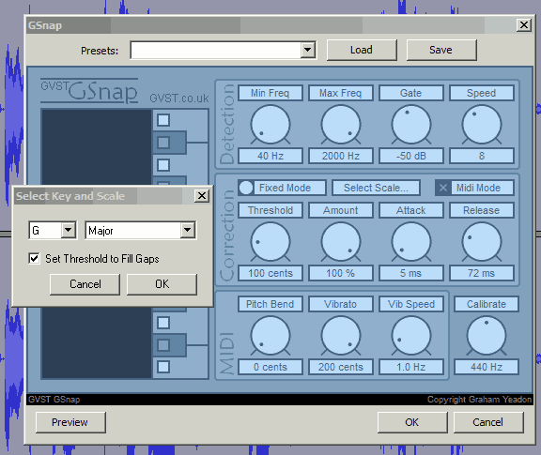Click Cancel in Select Key and Scale dialog

pos(85,284)
